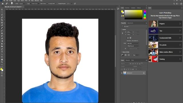
Task: Select the Pen tool
Action: 2,49
